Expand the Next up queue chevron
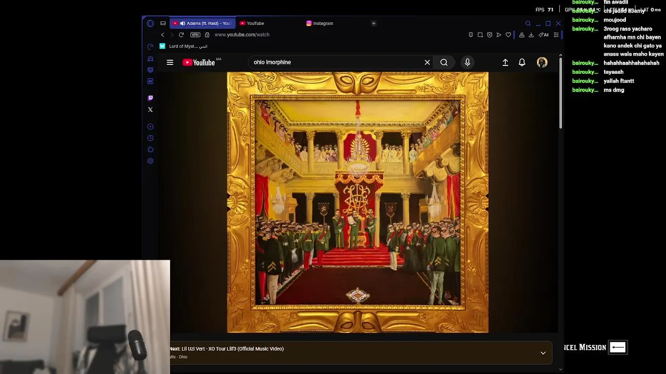The height and width of the screenshot is (374, 666). (543, 353)
